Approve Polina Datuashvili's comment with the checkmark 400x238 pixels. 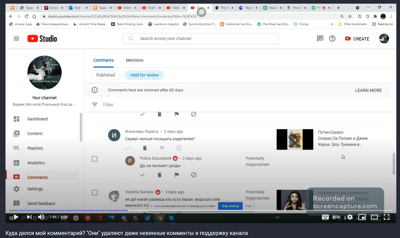[x=142, y=175]
